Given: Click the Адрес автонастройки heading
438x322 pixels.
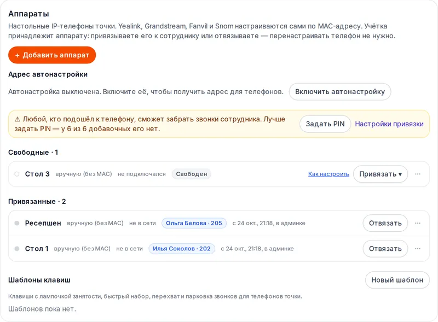Looking at the screenshot, I should point(48,74).
